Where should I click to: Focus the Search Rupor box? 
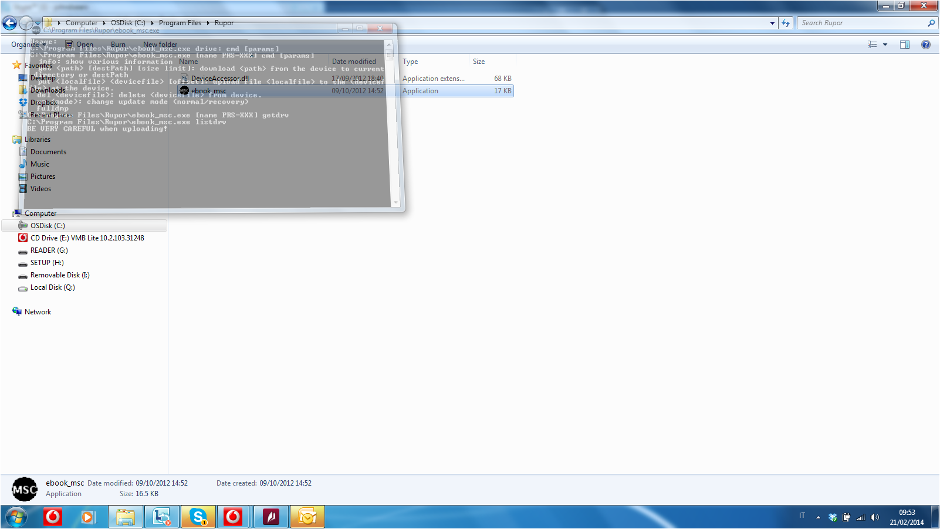coord(863,23)
